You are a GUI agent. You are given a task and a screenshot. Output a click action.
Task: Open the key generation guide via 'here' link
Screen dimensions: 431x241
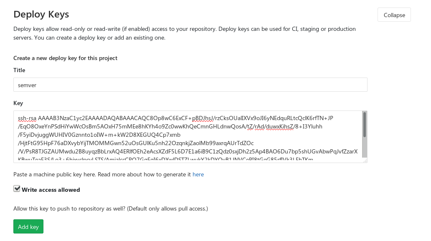(x=198, y=174)
